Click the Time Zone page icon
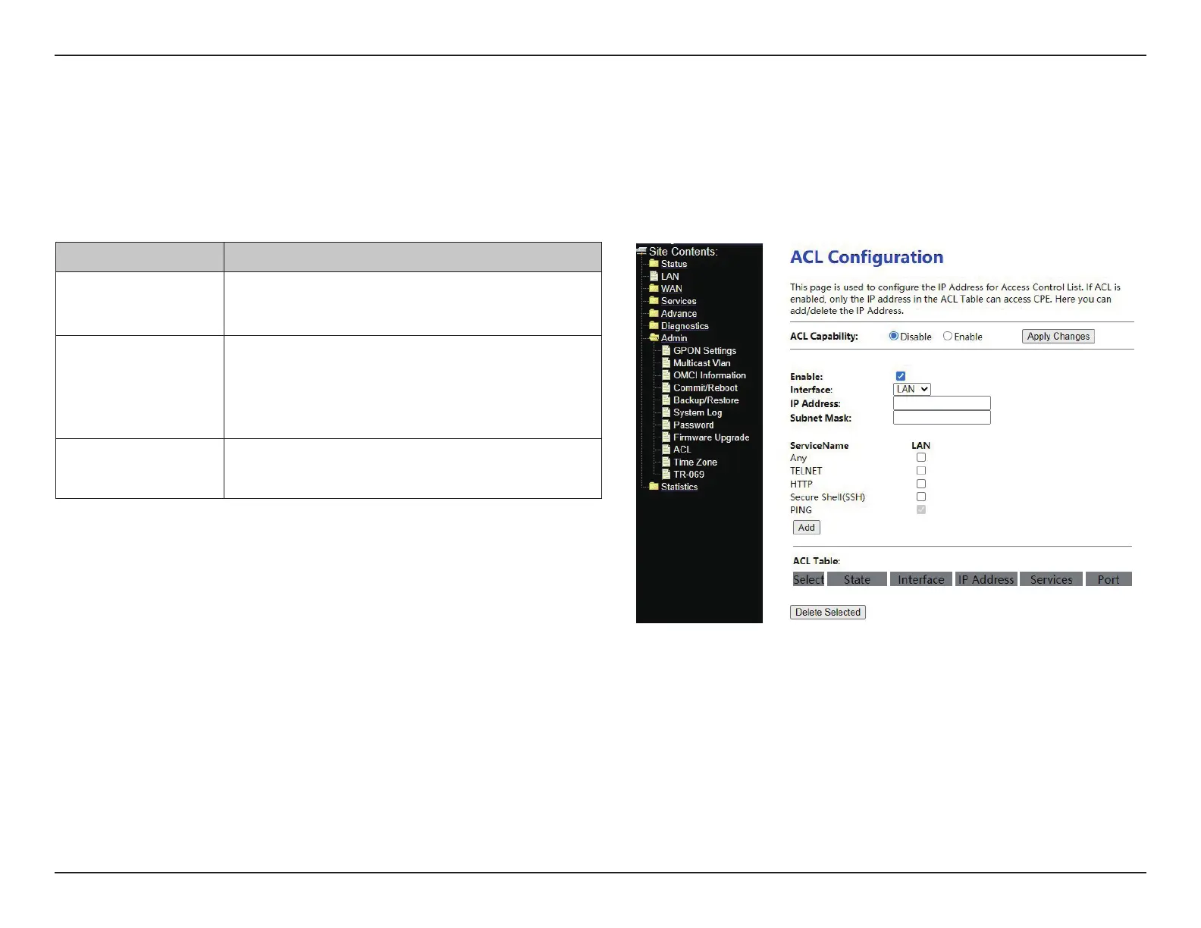 point(666,462)
